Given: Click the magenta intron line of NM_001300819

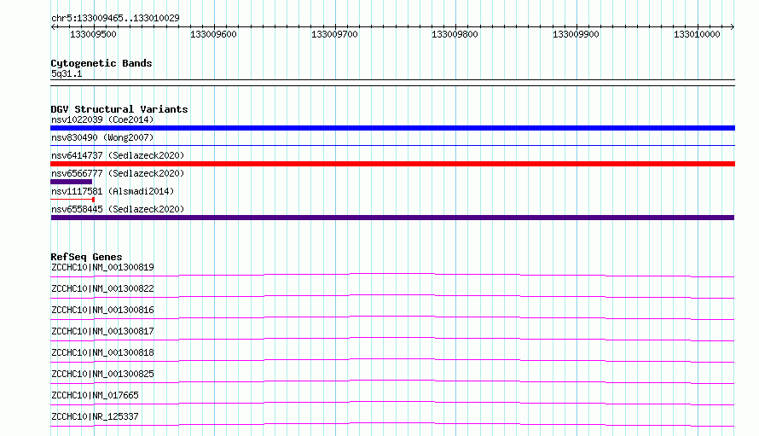Looking at the screenshot, I should (x=392, y=274).
